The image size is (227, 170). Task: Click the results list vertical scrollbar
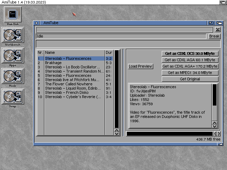click(x=117, y=89)
